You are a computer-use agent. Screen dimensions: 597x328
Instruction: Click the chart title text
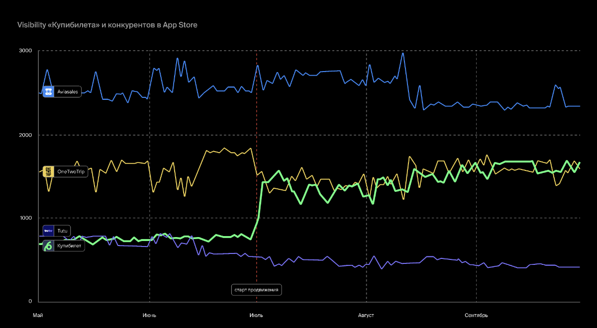tap(107, 25)
